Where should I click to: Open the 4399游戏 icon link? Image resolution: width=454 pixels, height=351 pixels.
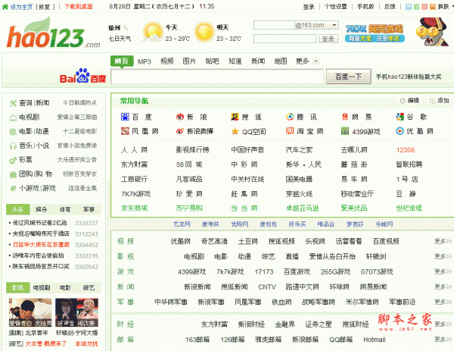pyautogui.click(x=345, y=131)
